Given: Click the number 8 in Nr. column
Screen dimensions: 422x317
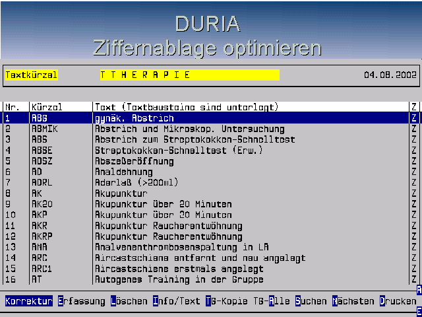Looking at the screenshot, I should pyautogui.click(x=8, y=194).
